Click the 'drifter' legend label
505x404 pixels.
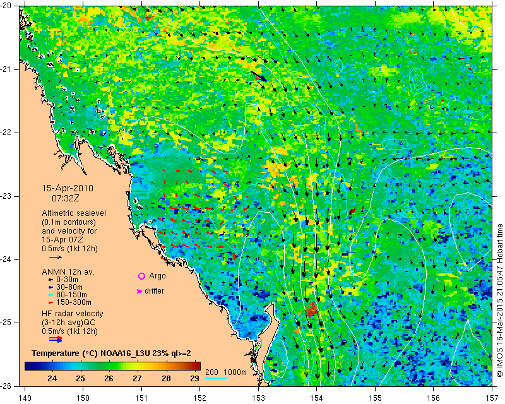pos(154,291)
